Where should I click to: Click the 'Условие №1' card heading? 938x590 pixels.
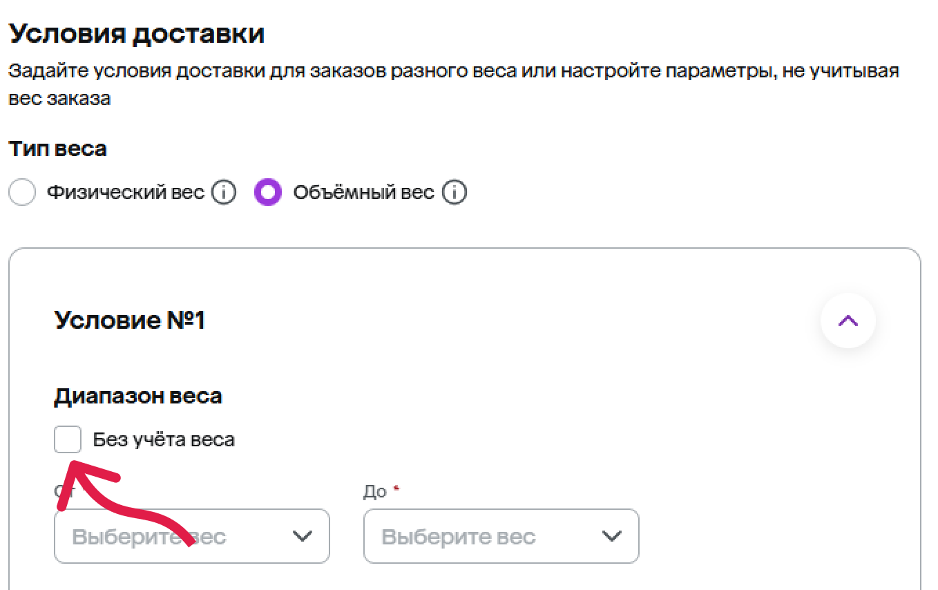click(x=130, y=321)
